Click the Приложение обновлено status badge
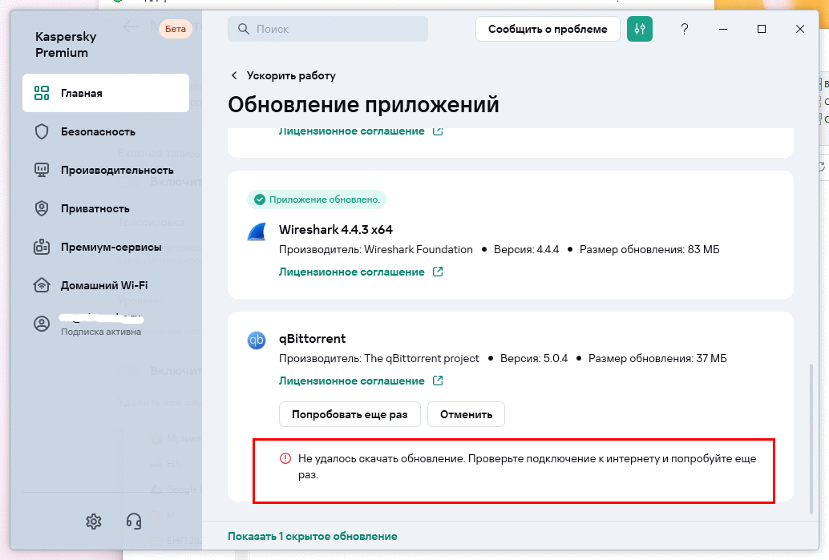 317,199
